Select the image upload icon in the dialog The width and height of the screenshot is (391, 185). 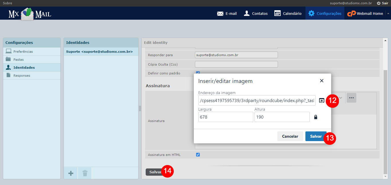coord(322,100)
